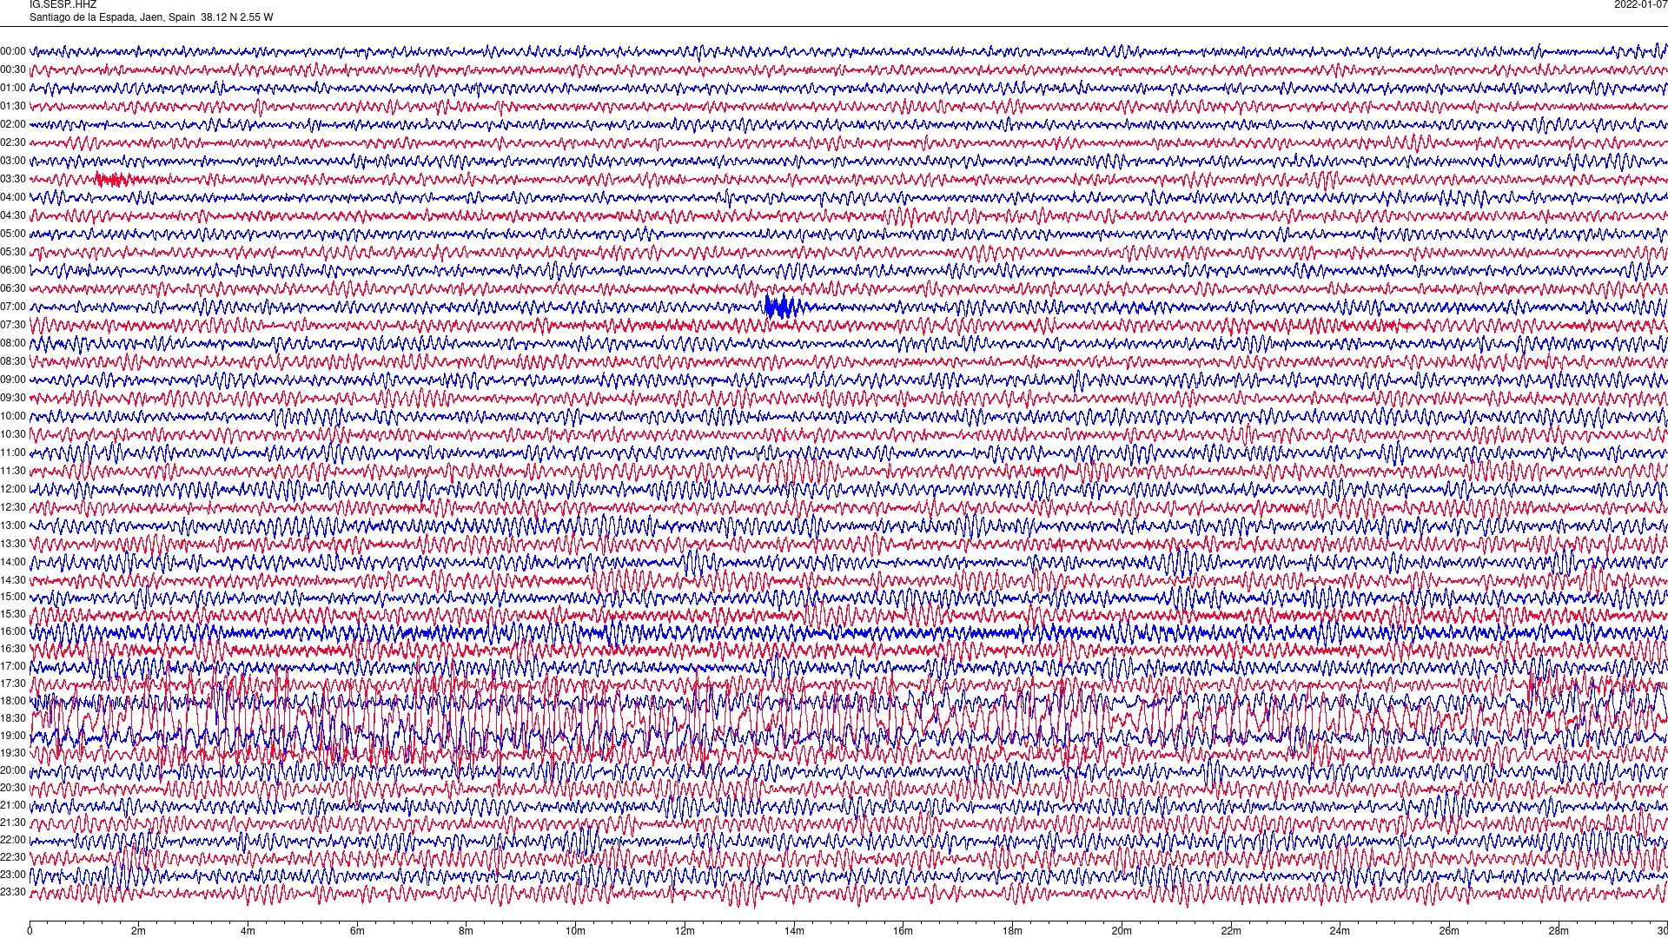Select the 21:00 trace time label
Image resolution: width=1668 pixels, height=938 pixels.
click(x=13, y=805)
